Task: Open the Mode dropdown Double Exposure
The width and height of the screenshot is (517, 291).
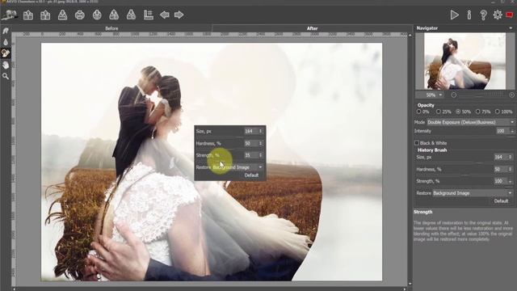Action: [470, 122]
